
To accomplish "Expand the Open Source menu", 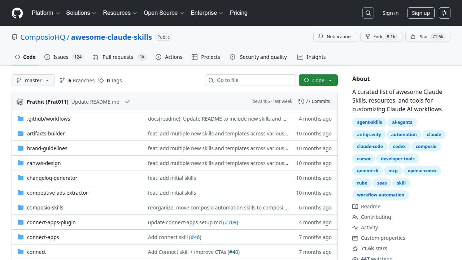I will [x=164, y=13].
